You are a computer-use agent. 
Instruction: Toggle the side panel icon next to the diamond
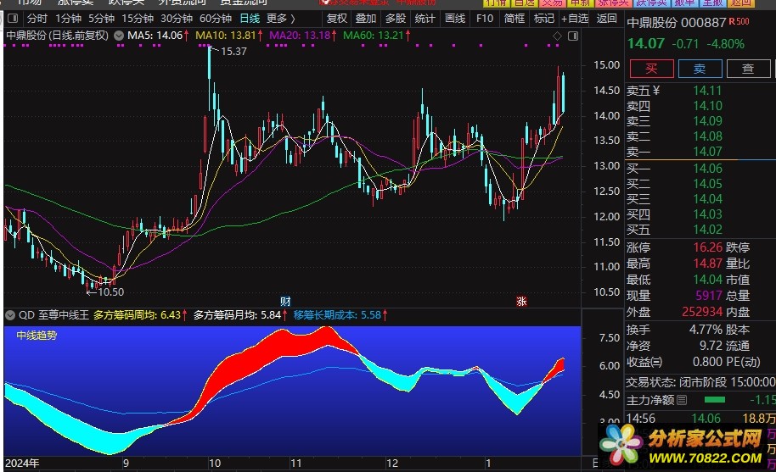click(x=573, y=36)
